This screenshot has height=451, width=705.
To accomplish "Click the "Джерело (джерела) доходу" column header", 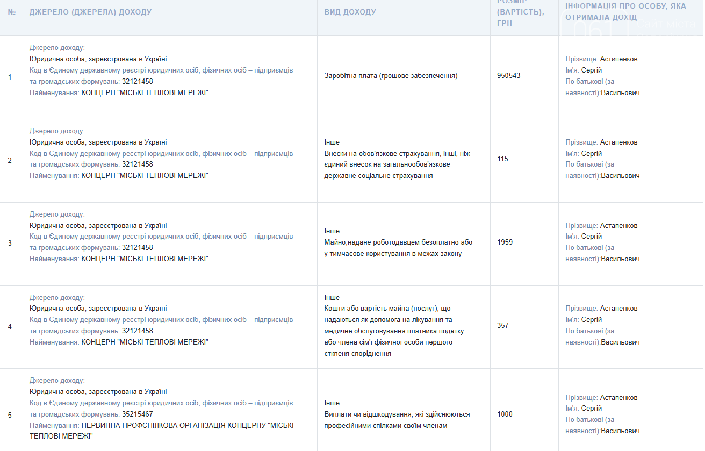I will point(90,12).
